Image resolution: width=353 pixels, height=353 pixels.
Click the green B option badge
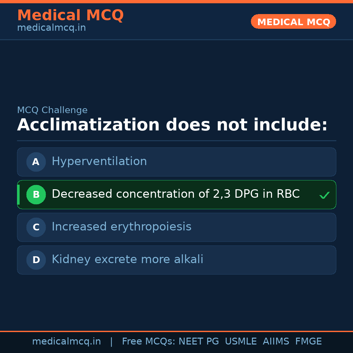click(x=36, y=194)
